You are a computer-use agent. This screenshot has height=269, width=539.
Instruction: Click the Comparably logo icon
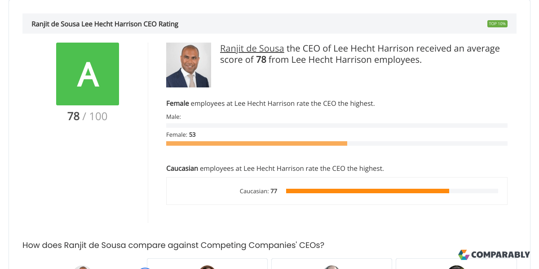click(x=464, y=255)
